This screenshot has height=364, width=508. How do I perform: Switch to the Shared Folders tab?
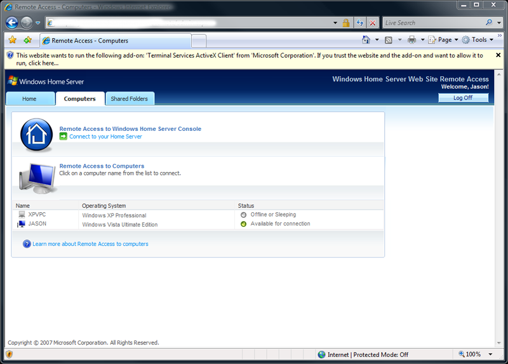point(130,98)
